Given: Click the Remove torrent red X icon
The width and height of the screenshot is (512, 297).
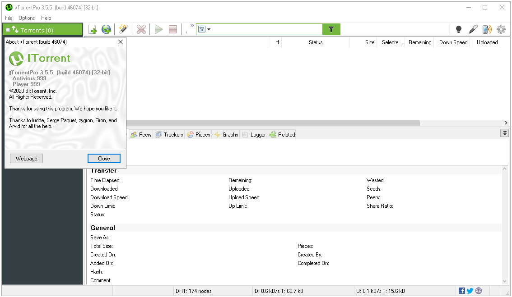Looking at the screenshot, I should click(x=141, y=29).
